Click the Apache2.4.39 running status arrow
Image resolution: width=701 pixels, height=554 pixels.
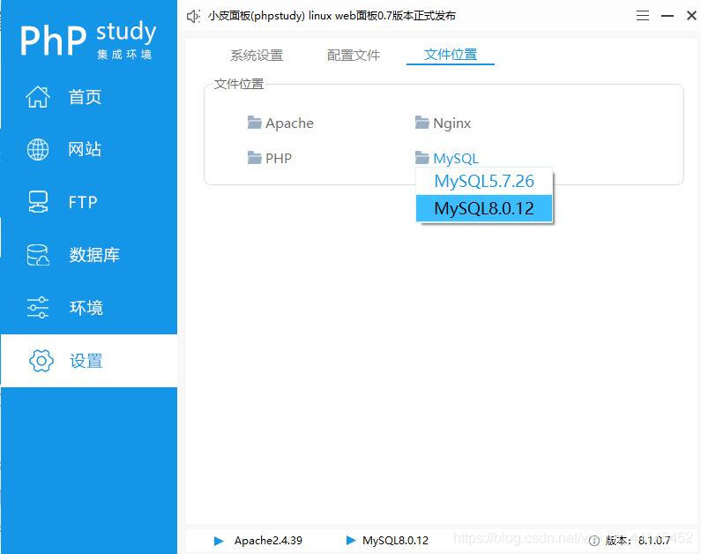(220, 540)
